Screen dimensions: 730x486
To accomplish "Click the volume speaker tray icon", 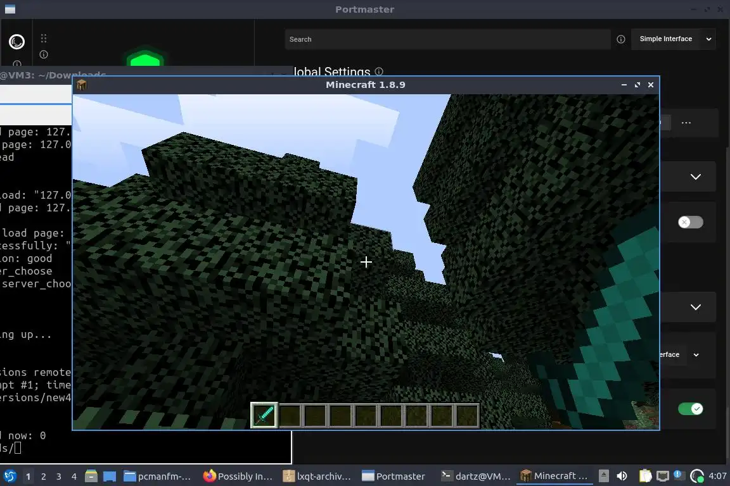I will point(622,476).
